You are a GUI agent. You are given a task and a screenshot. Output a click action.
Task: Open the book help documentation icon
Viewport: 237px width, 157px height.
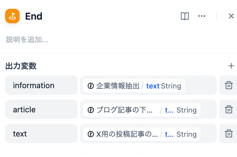coord(185,16)
